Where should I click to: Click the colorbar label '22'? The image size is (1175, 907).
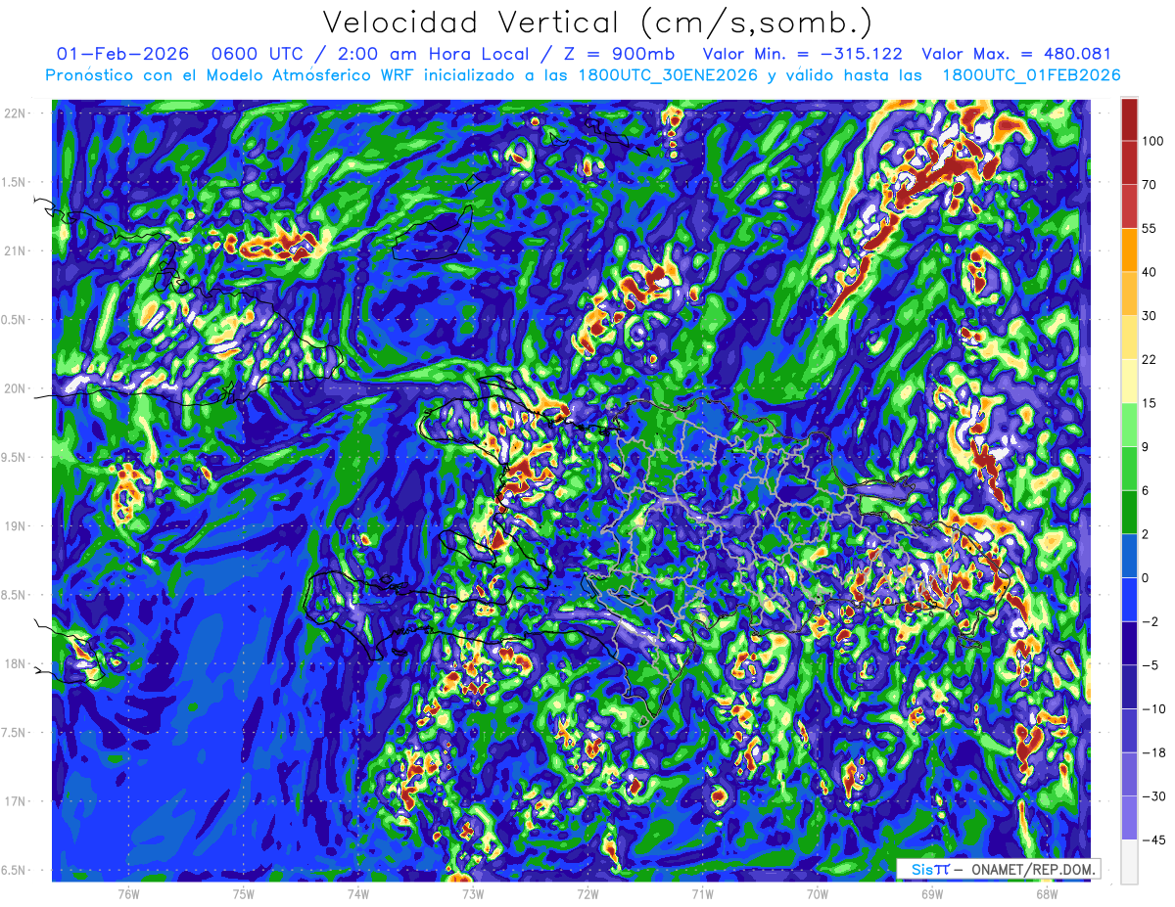click(1150, 359)
